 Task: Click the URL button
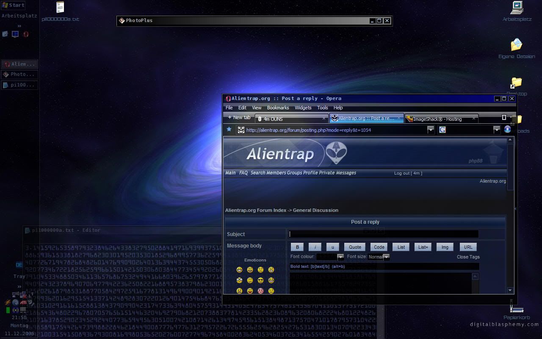coord(468,247)
